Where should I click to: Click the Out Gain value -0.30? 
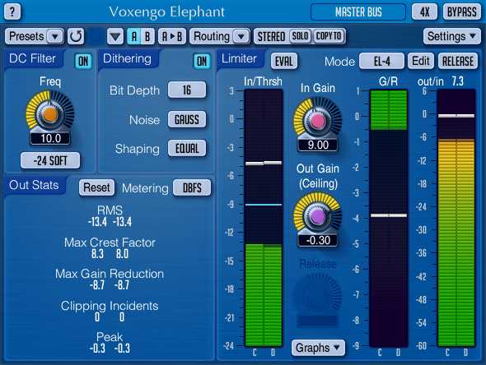[318, 240]
